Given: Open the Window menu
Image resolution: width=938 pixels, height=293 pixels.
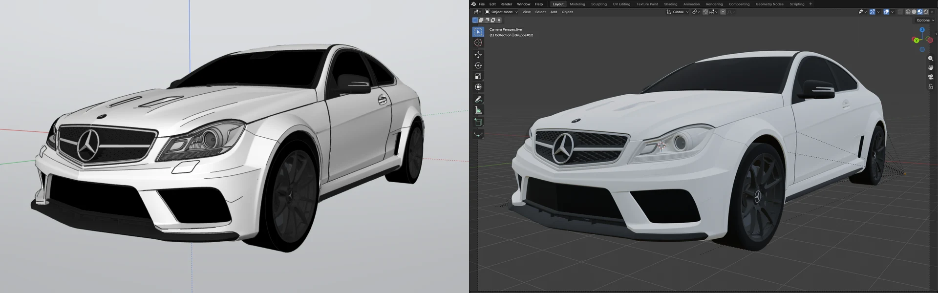Looking at the screenshot, I should pos(524,4).
